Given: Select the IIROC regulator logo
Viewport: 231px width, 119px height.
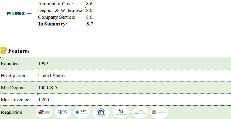Looking at the screenshot, I should pyautogui.click(x=140, y=112).
